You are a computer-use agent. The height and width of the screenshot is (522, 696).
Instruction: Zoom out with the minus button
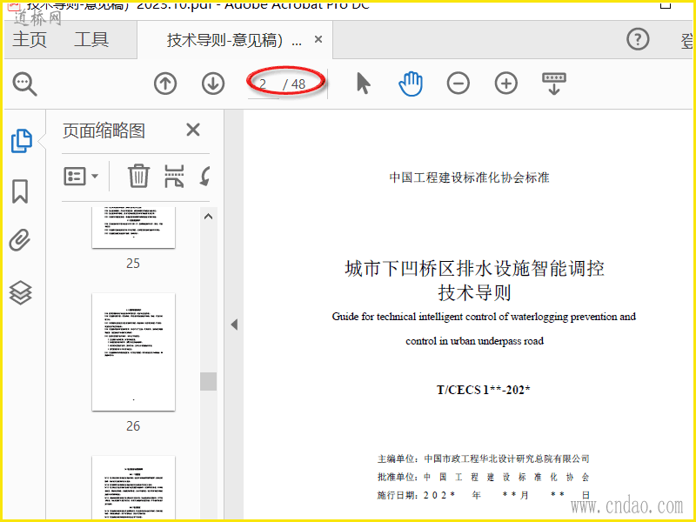[x=458, y=84]
